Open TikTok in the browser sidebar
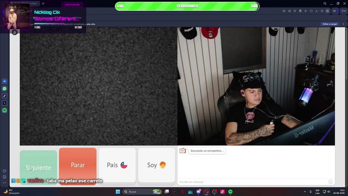The height and width of the screenshot is (196, 348). pyautogui.click(x=5, y=96)
